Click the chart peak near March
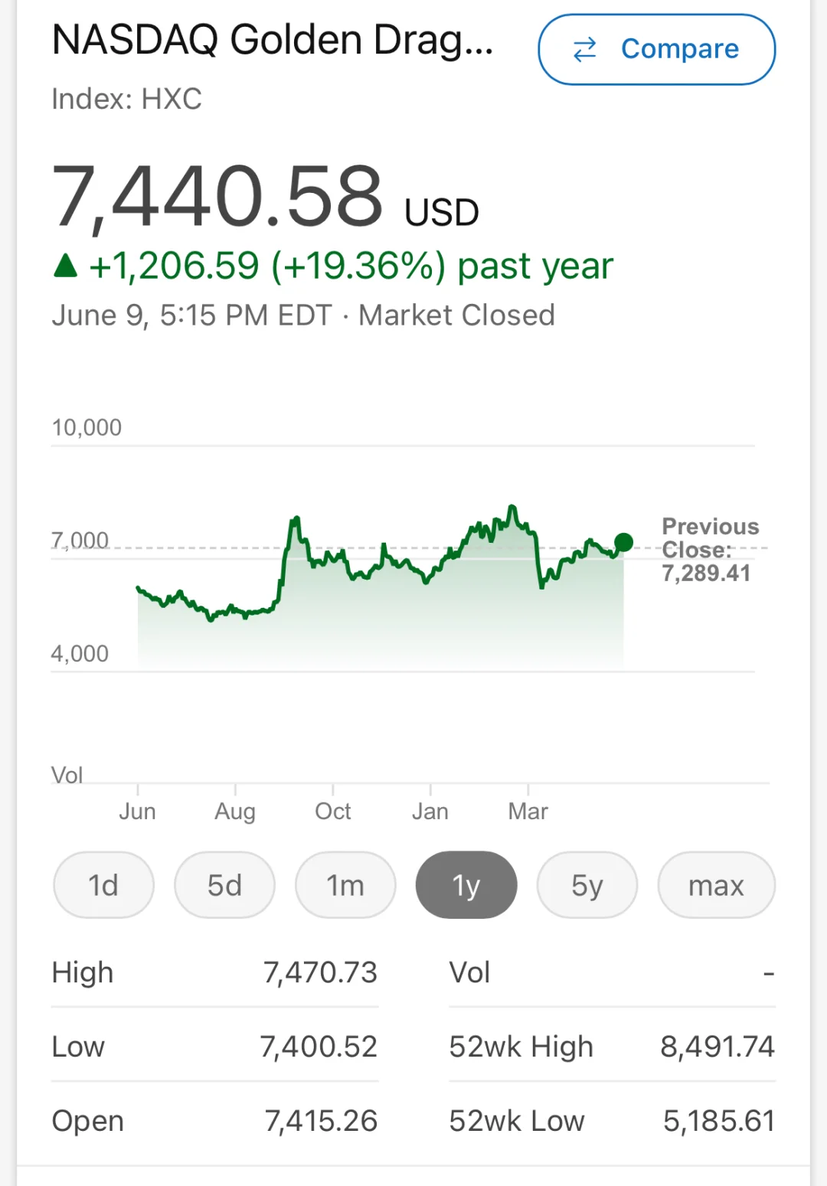 pos(512,508)
